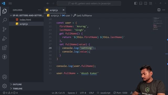The height and width of the screenshot is (95, 168).
Task: Open editor More Actions ellipsis
Action: (x=164, y=10)
